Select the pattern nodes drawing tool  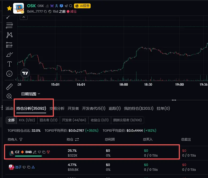9,35
